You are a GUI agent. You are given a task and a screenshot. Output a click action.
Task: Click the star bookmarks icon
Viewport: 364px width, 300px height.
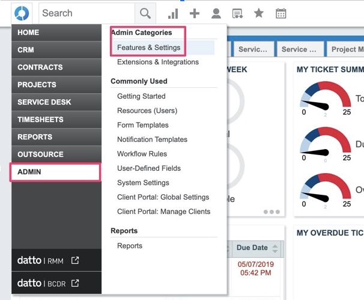click(x=259, y=13)
